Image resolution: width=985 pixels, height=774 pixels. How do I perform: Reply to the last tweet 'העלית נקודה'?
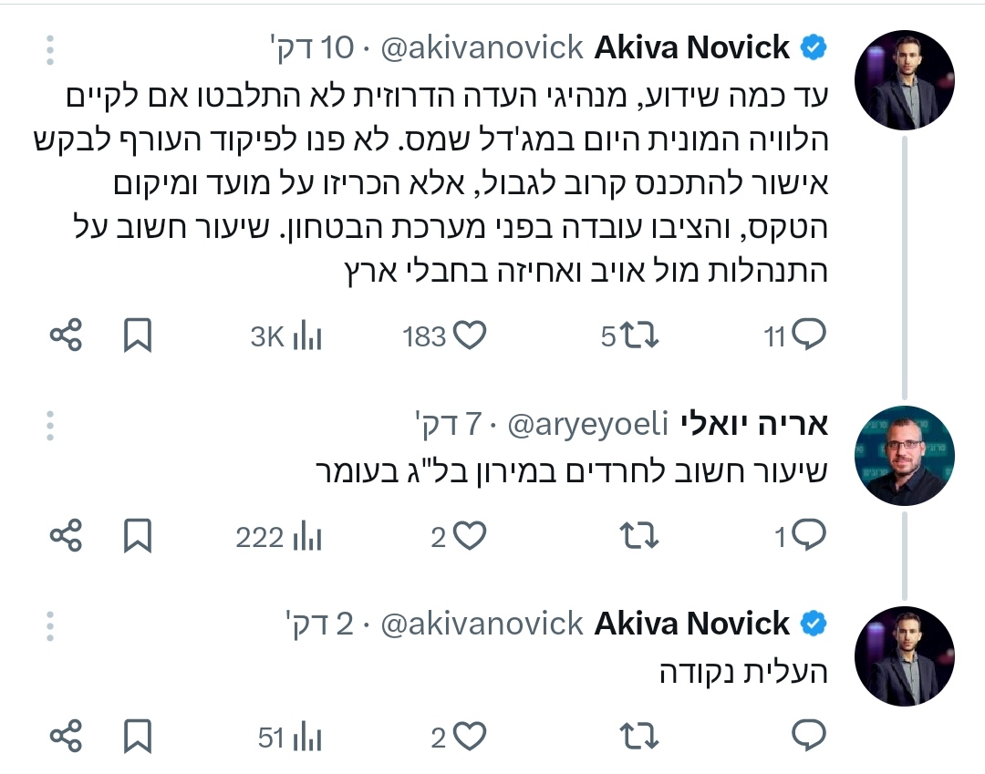pos(809,736)
